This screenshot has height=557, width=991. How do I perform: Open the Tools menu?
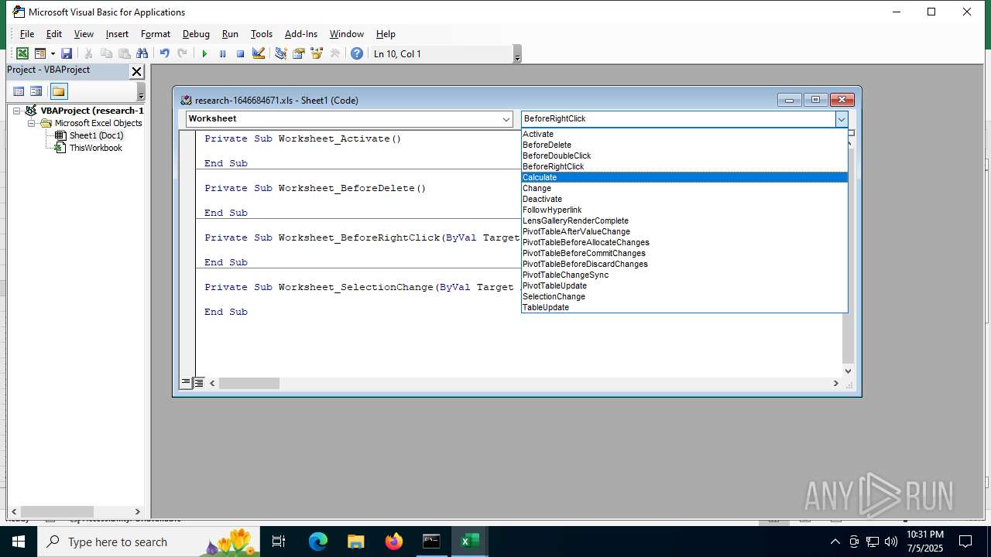click(x=262, y=34)
